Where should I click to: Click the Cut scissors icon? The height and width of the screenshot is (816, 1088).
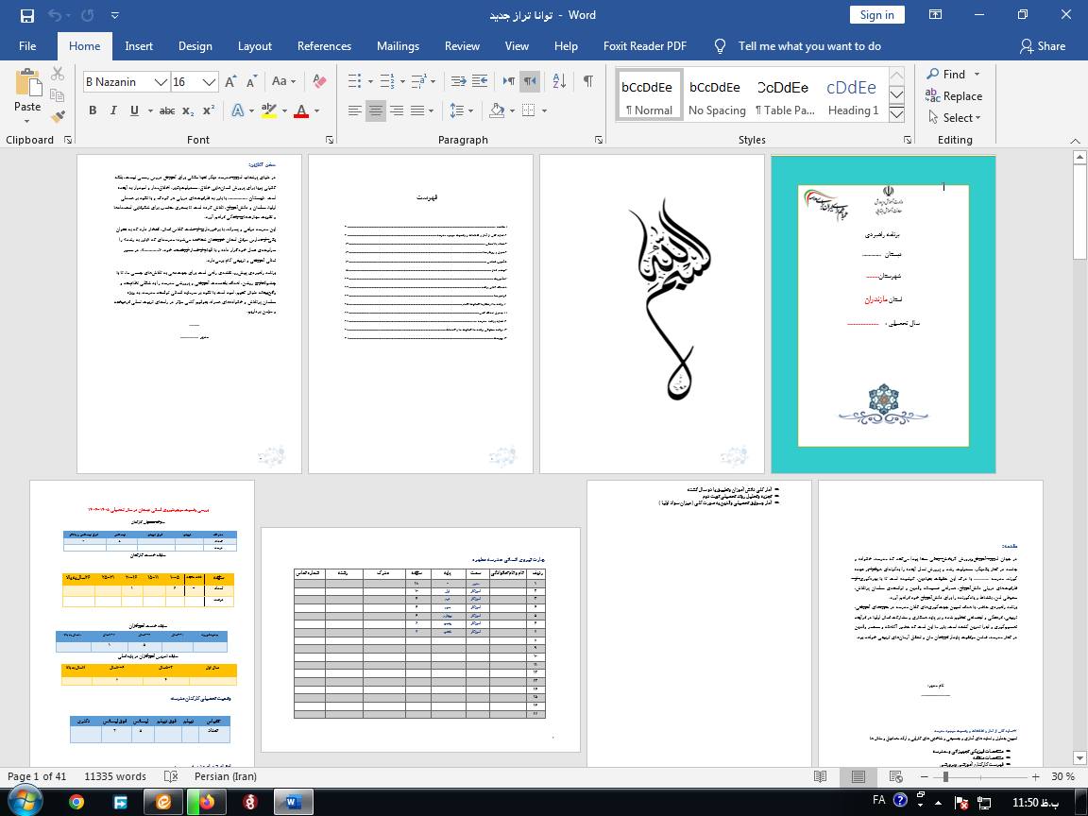58,73
